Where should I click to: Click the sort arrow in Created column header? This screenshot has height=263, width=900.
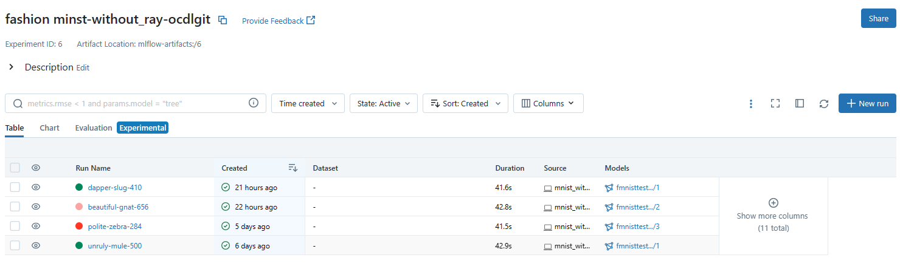(292, 168)
